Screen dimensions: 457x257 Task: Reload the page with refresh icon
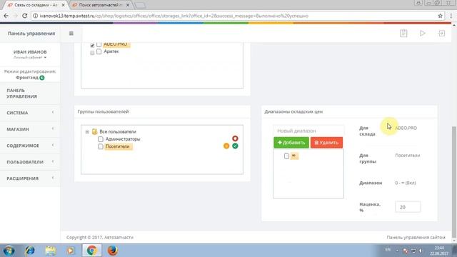click(x=25, y=16)
